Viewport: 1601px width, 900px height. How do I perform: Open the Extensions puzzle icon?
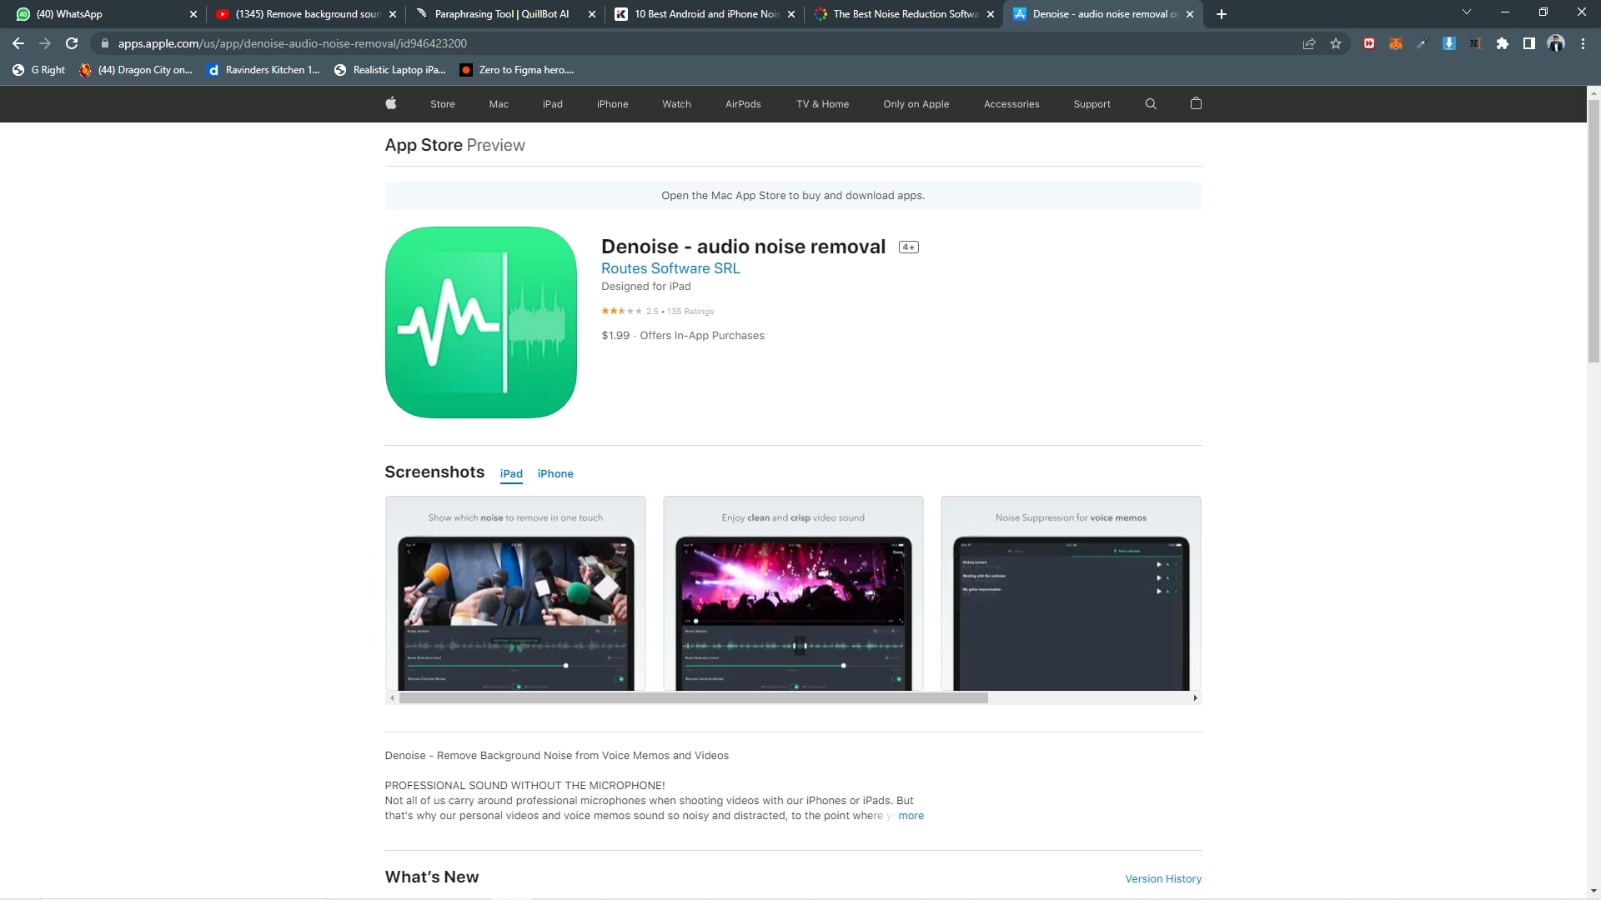pyautogui.click(x=1503, y=43)
